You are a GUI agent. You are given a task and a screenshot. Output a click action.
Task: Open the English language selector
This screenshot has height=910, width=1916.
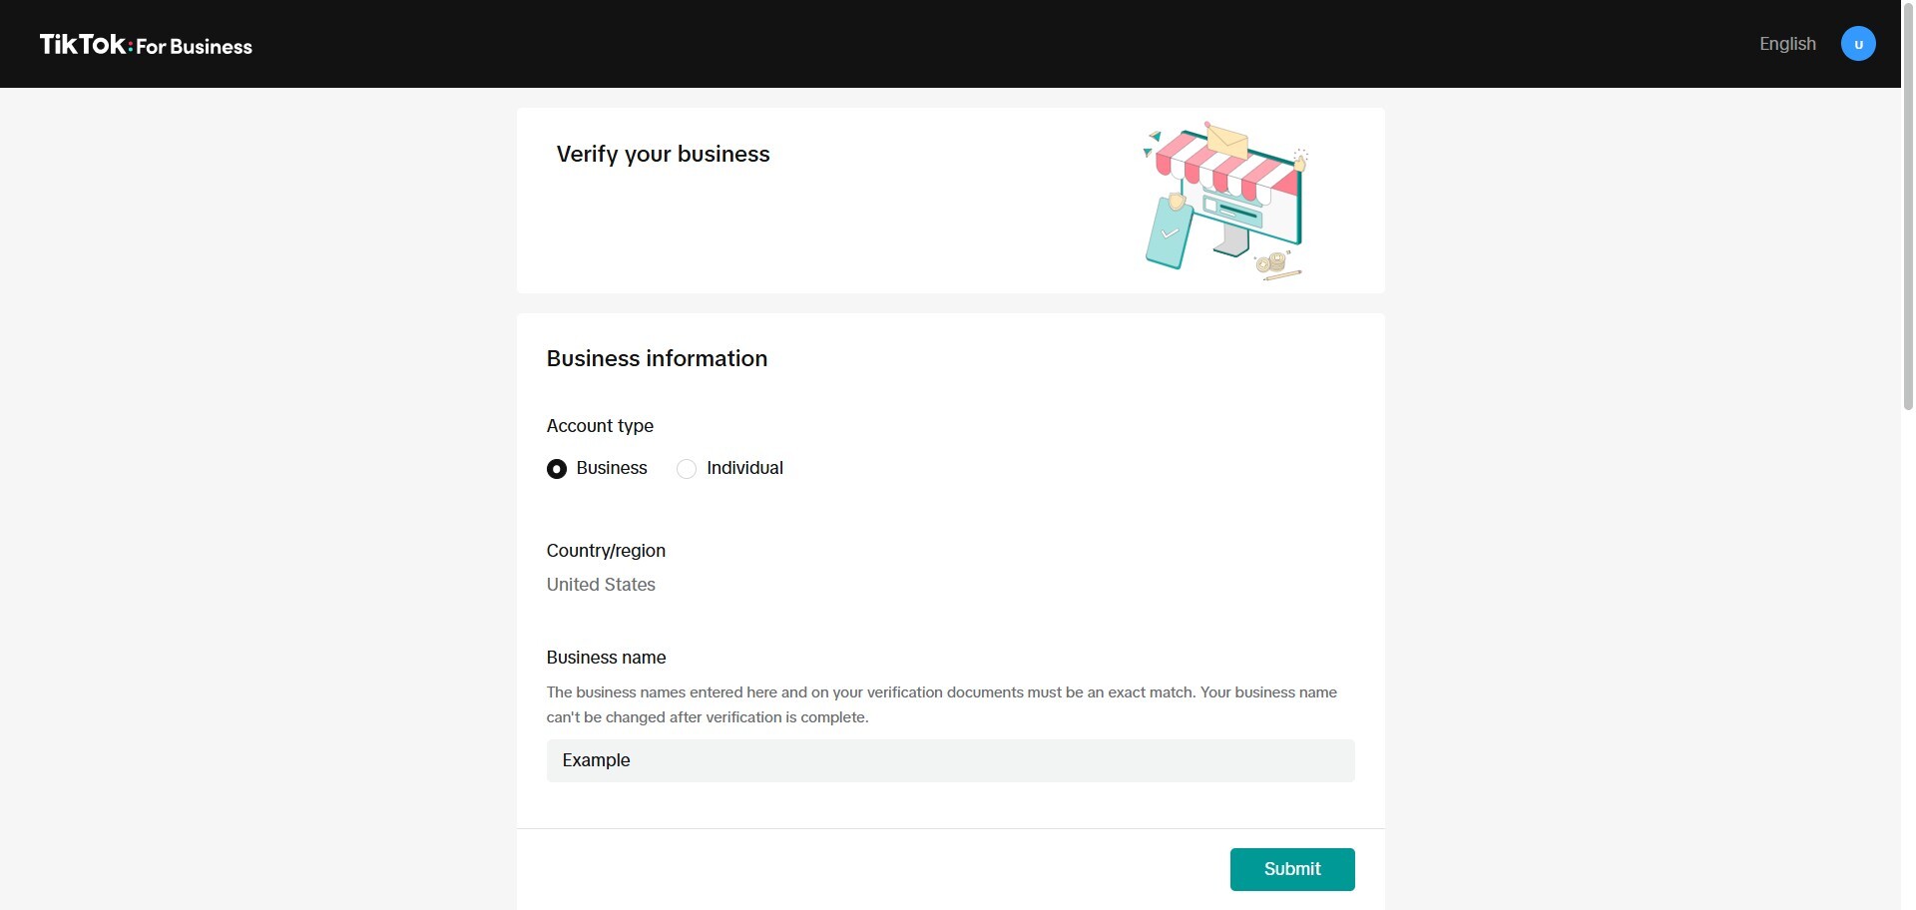[1787, 44]
